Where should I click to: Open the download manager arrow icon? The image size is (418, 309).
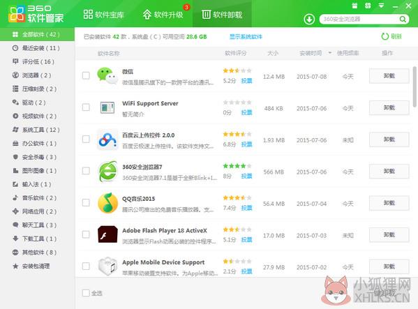(x=309, y=19)
